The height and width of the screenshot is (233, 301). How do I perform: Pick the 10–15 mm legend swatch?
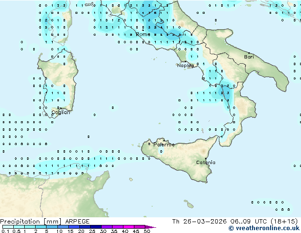(63, 227)
